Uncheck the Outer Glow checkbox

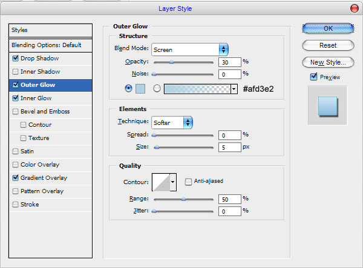(16, 85)
